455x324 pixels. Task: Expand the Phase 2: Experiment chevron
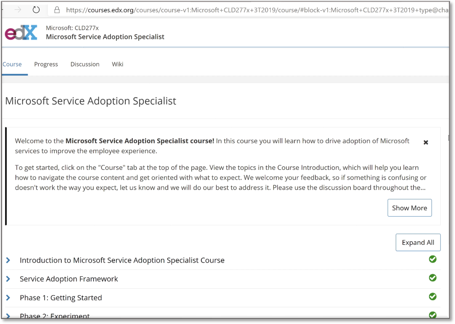[8, 315]
